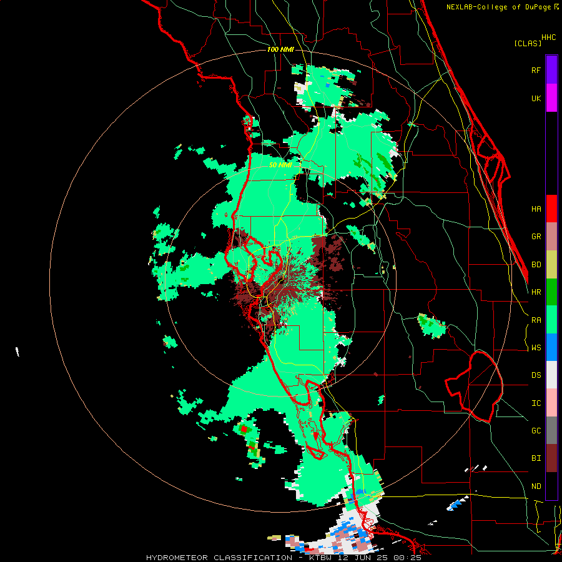
Task: Click the BD legend label
Action: pos(536,265)
